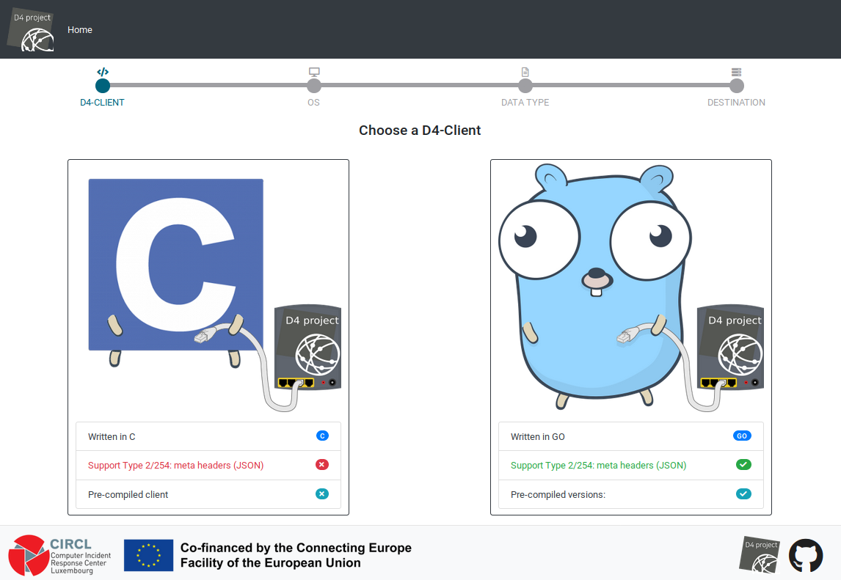Go to the DESTINATION step label
The height and width of the screenshot is (580, 841).
(x=736, y=103)
